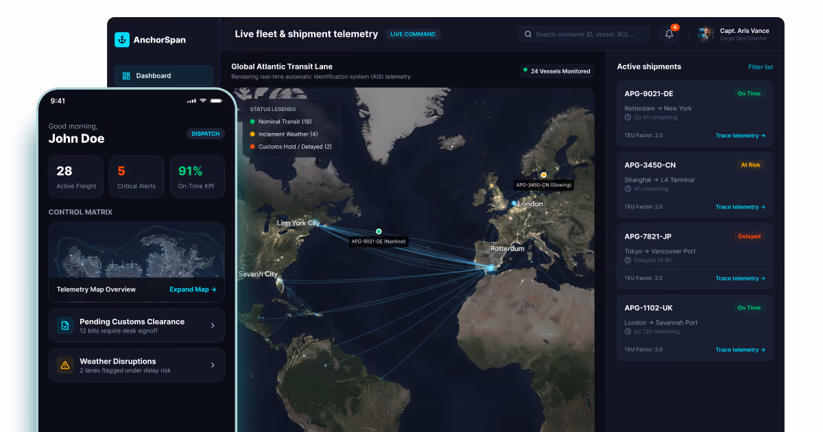Trace telemetry for APG-3450-CN
Viewport: 823px width, 432px height.
pos(741,207)
